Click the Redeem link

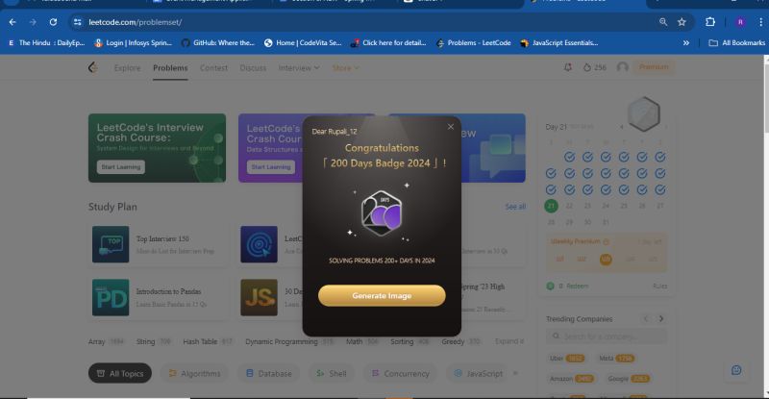pos(578,287)
